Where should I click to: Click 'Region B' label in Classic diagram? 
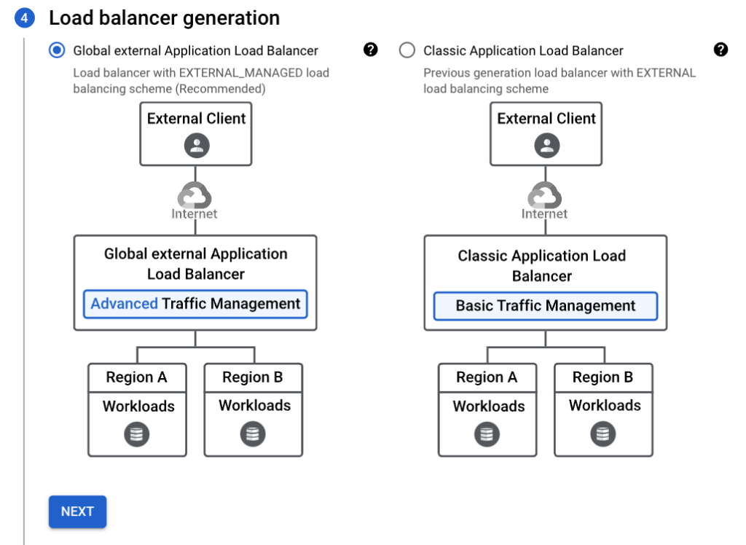point(602,377)
